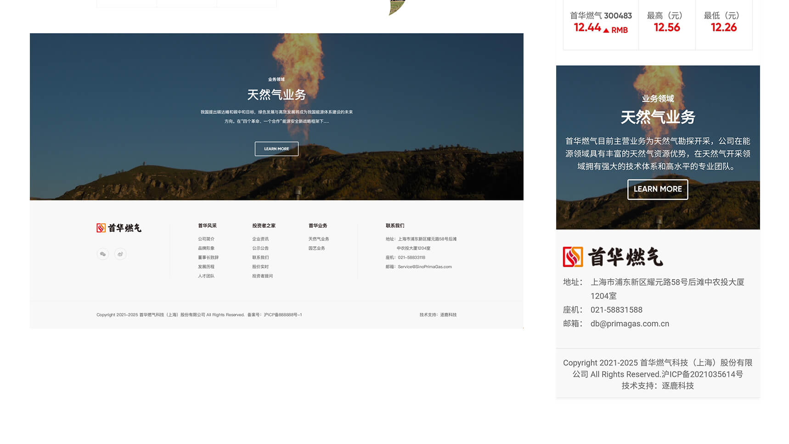Open 董事长致辞 footer link

click(x=208, y=257)
